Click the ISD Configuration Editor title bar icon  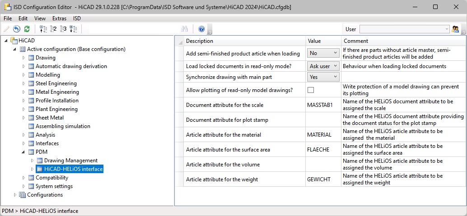tap(8, 7)
